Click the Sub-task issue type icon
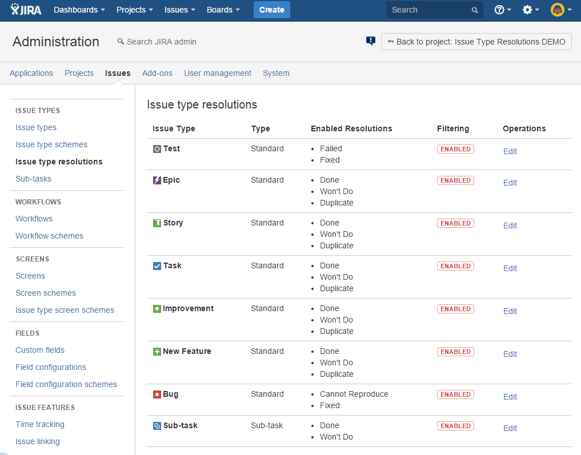581x455 pixels. tap(157, 426)
